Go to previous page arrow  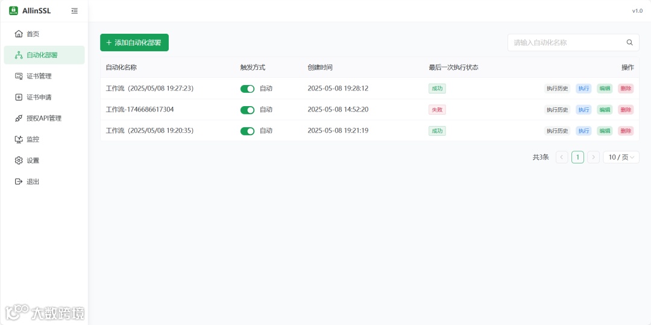point(562,157)
